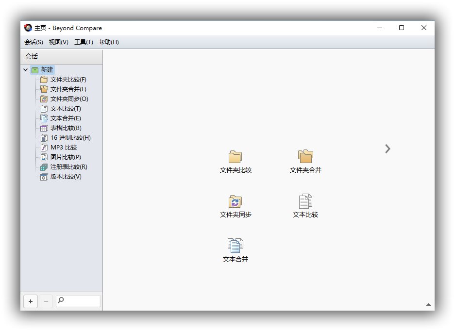The height and width of the screenshot is (331, 455).
Task: Select the 文本合并(E) tree item text
Action: click(66, 118)
